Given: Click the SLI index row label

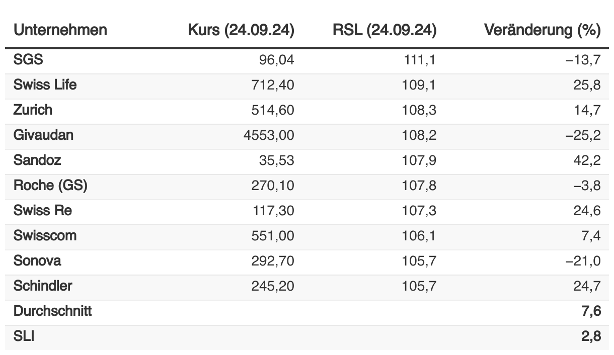Looking at the screenshot, I should click(x=24, y=336).
